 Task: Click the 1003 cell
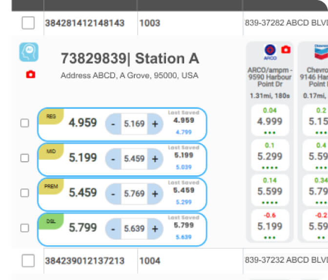(150, 23)
